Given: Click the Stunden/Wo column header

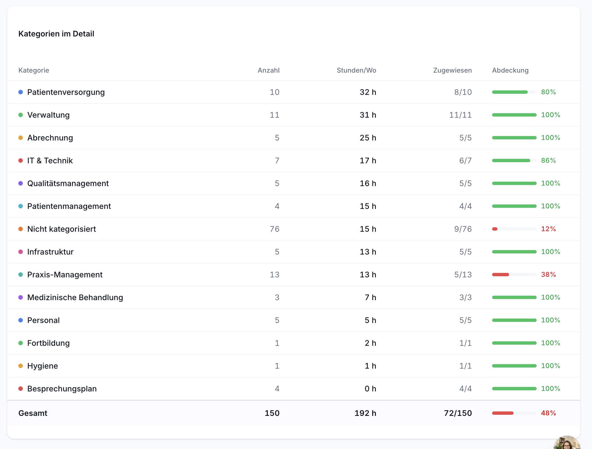Looking at the screenshot, I should tap(356, 70).
